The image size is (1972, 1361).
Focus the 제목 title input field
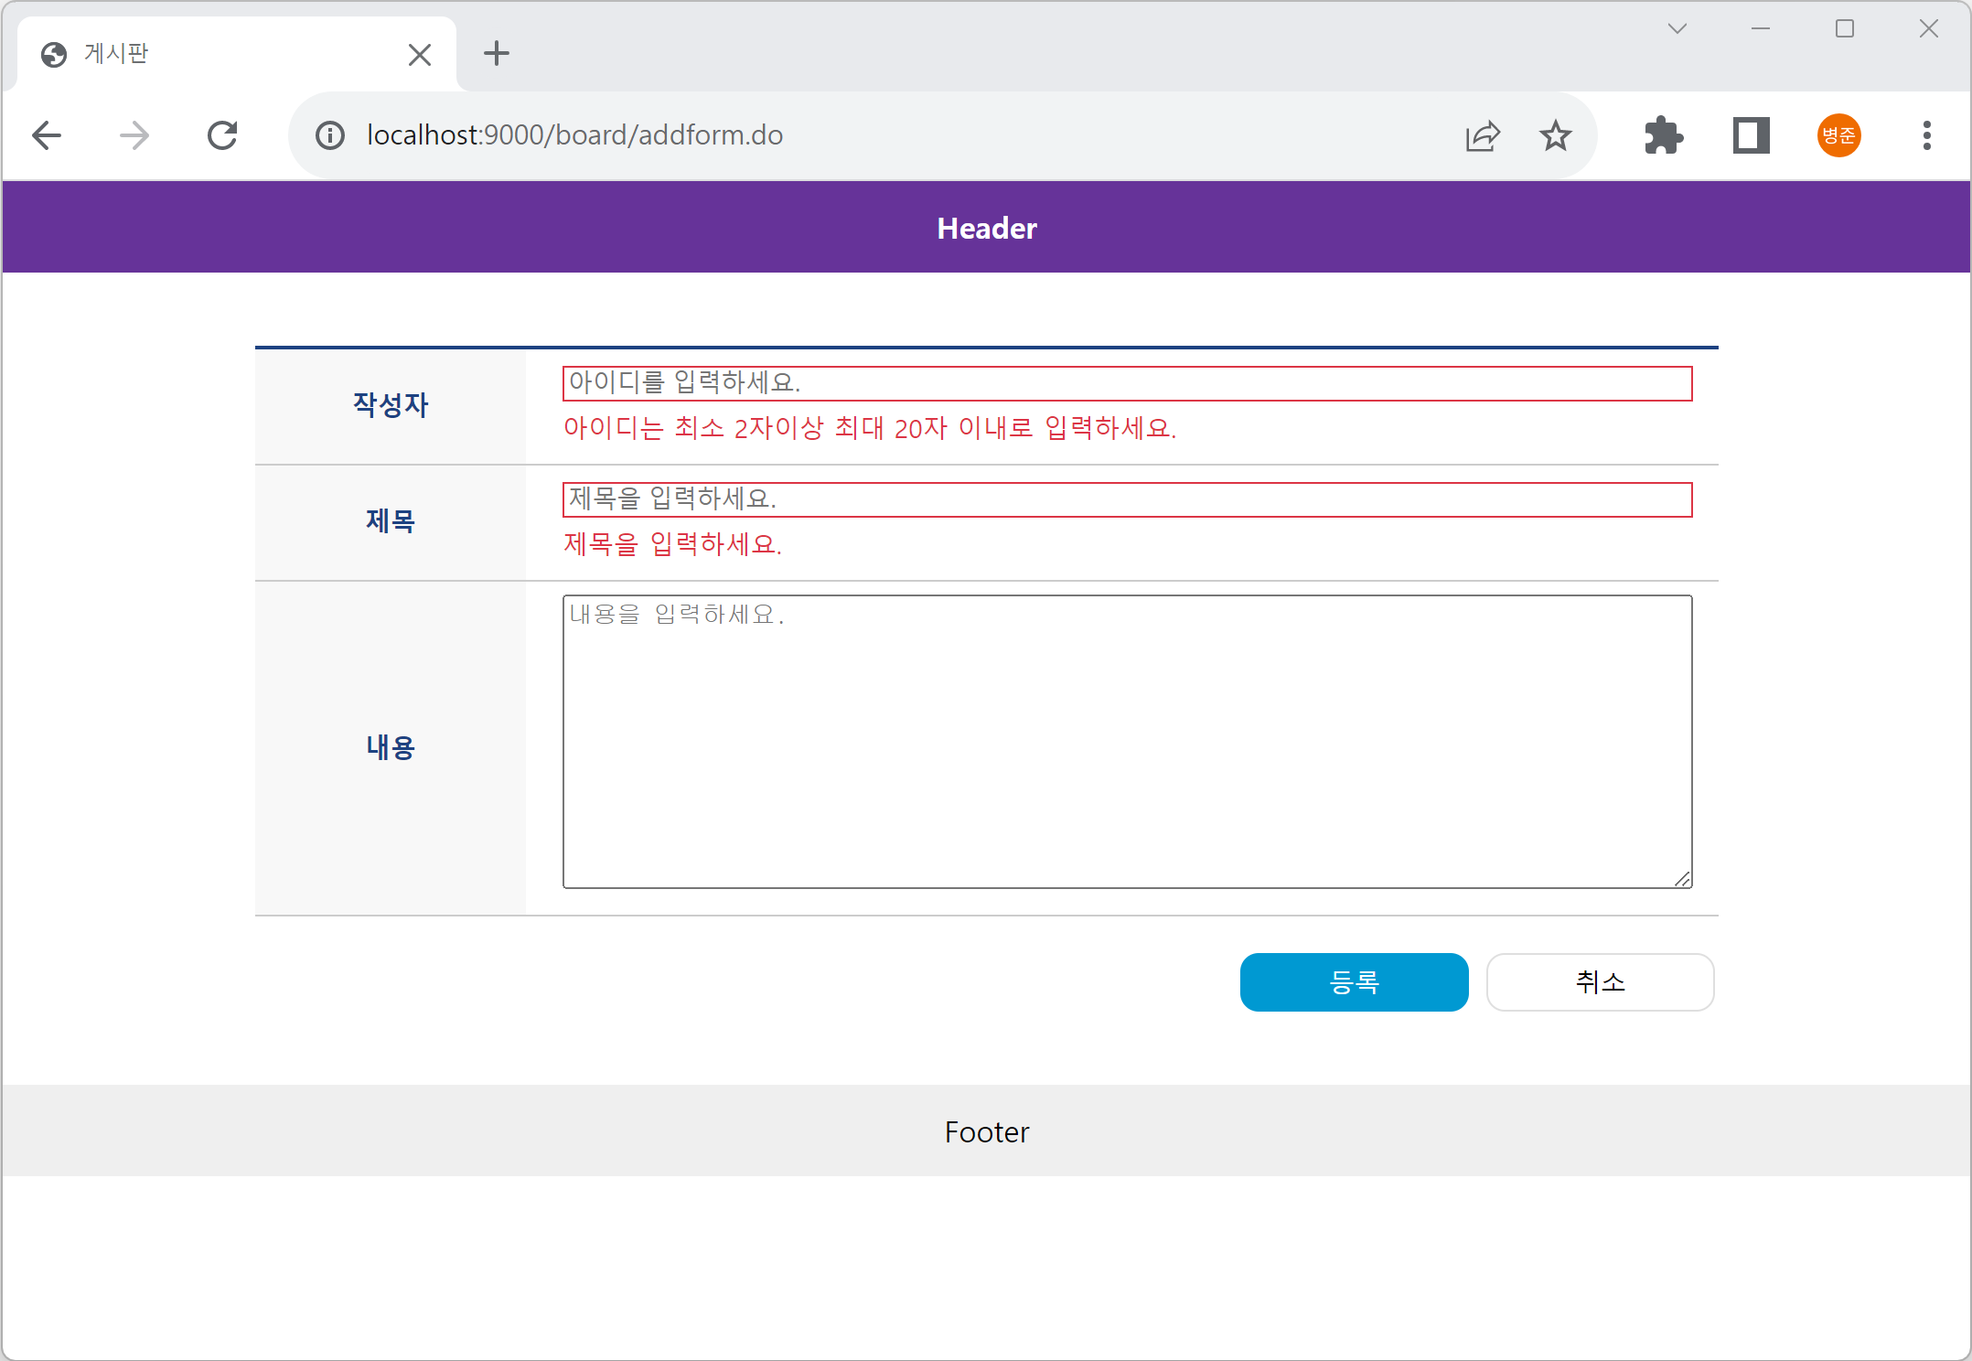(x=1127, y=499)
